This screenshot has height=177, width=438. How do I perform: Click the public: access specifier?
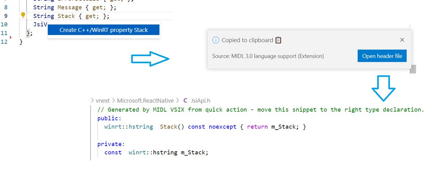pos(109,118)
